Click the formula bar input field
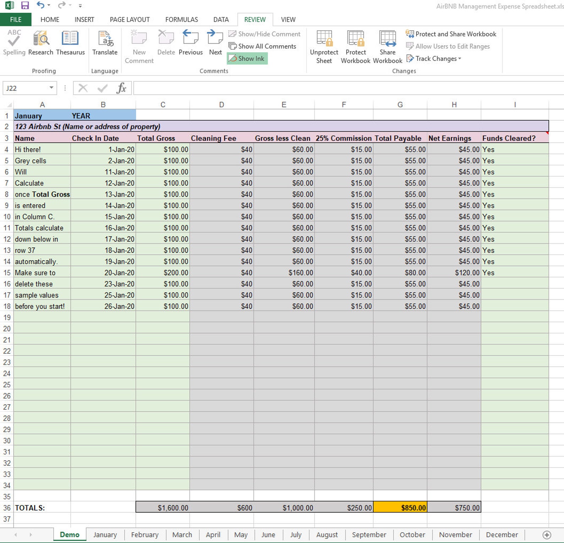Viewport: 564px width, 543px height. pos(348,88)
